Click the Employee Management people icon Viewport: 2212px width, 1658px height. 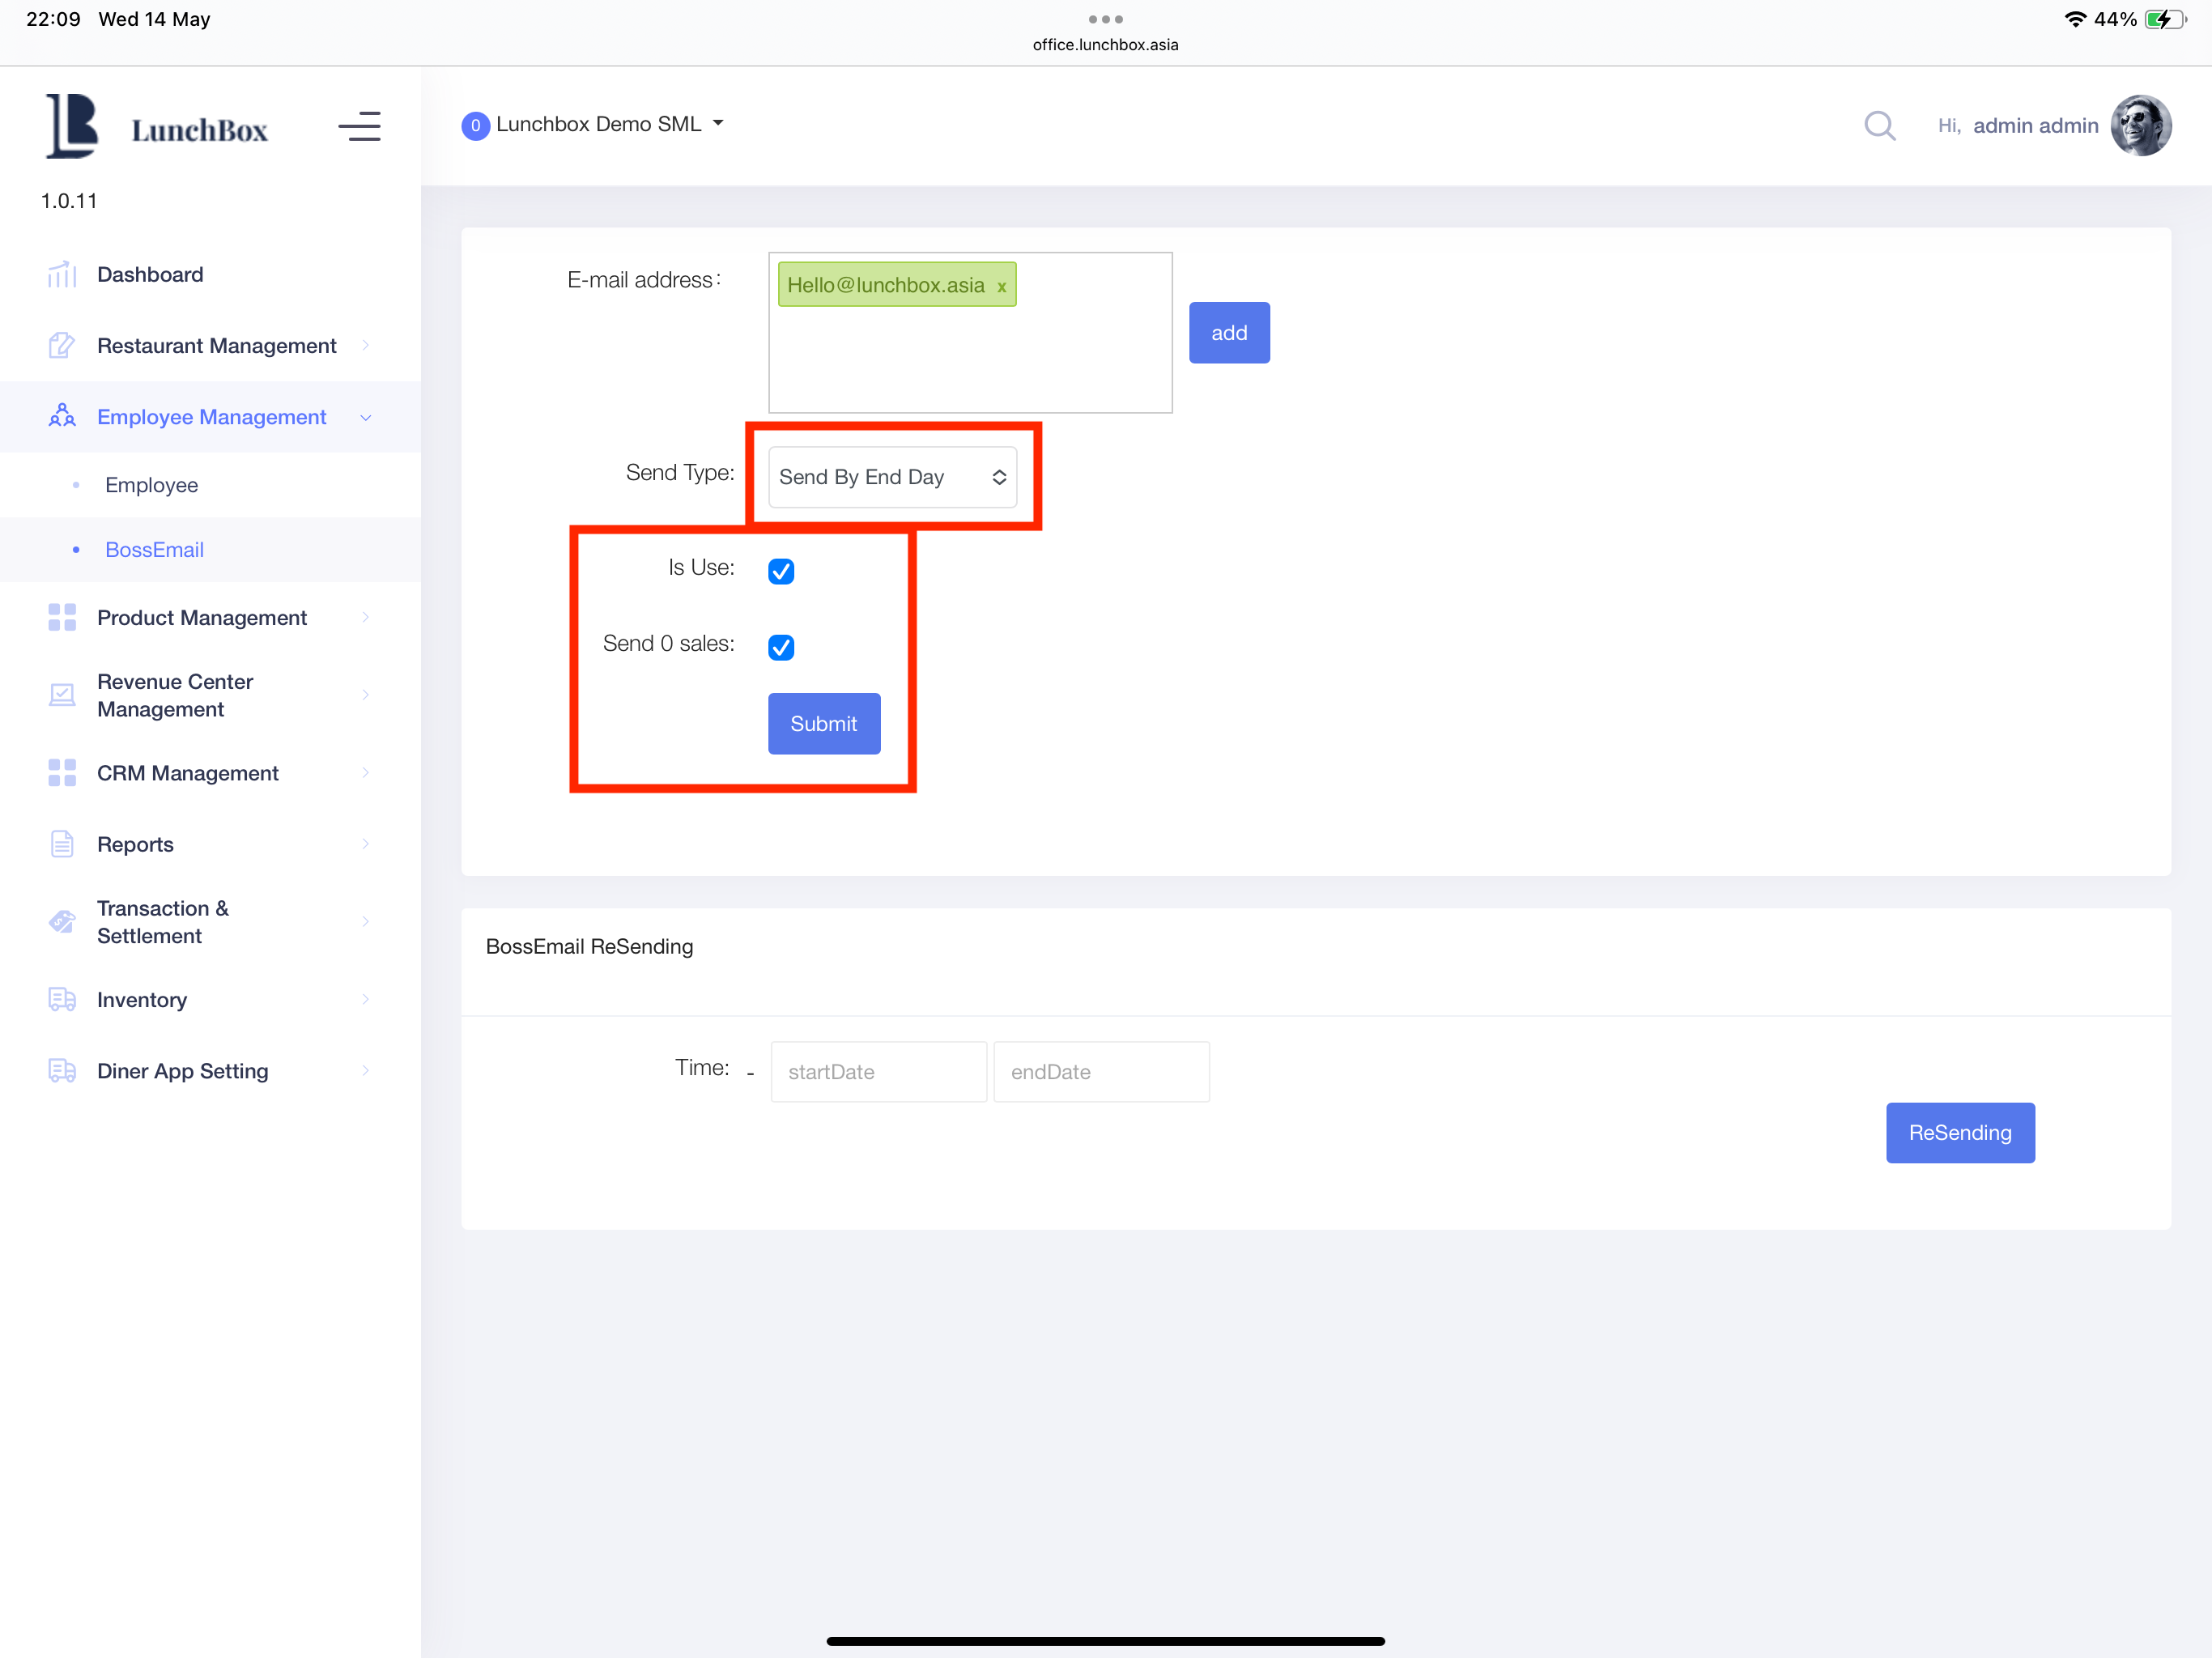(x=62, y=417)
